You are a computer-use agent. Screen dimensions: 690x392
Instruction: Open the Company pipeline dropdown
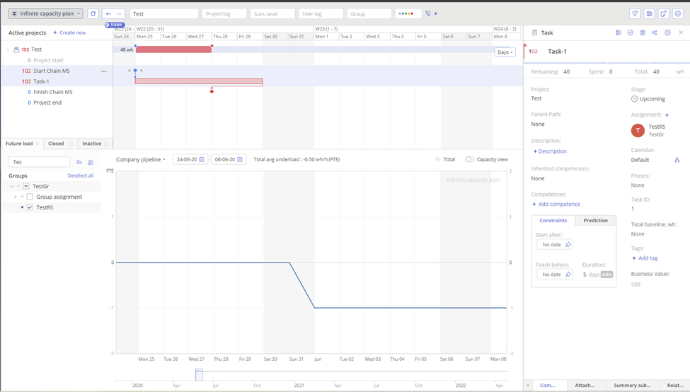[x=141, y=159]
